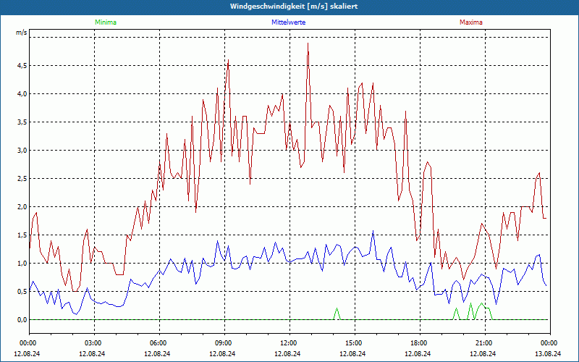This screenshot has width=579, height=362.
Task: Click the 2,5 y-axis value
Action: [22, 179]
